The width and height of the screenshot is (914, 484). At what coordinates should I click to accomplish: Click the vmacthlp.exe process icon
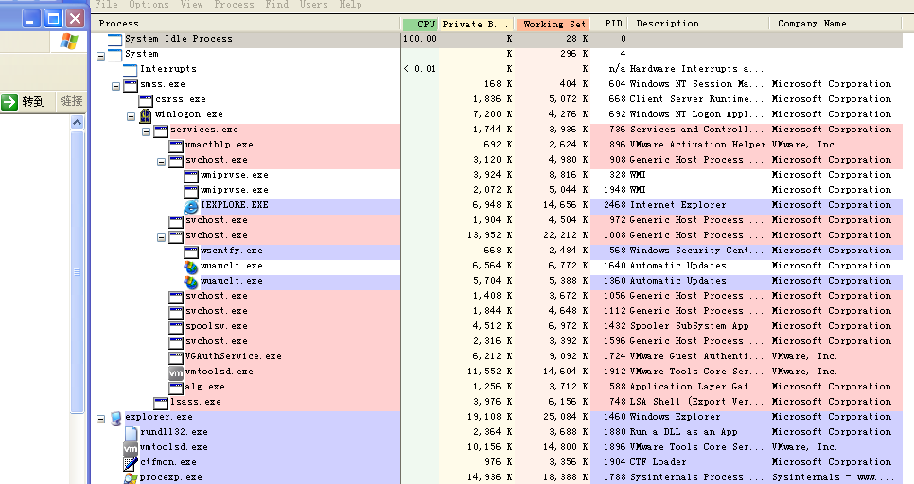tap(175, 146)
